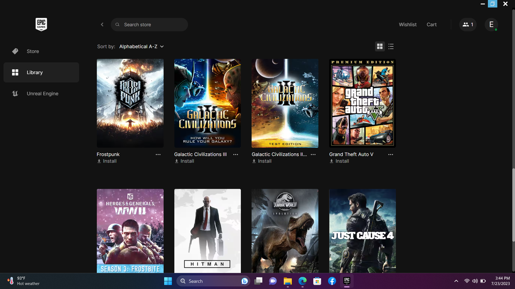
Task: Switch to the Library tab
Action: point(35,72)
